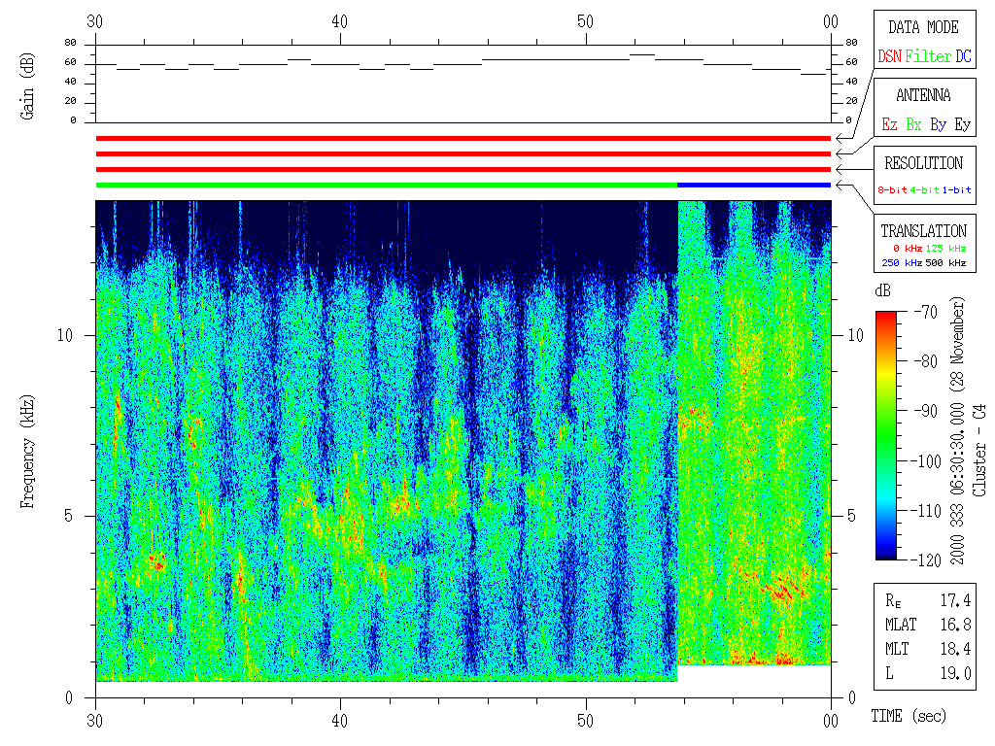Viewport: 995px width, 746px height.
Task: Click the 250 kHz translation label
Action: click(x=900, y=262)
